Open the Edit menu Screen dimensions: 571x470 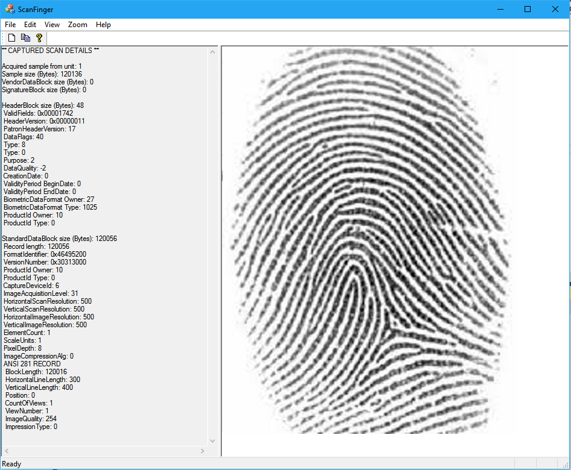[30, 25]
